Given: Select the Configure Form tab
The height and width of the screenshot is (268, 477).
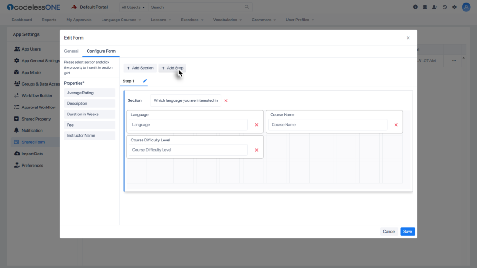Looking at the screenshot, I should [101, 51].
